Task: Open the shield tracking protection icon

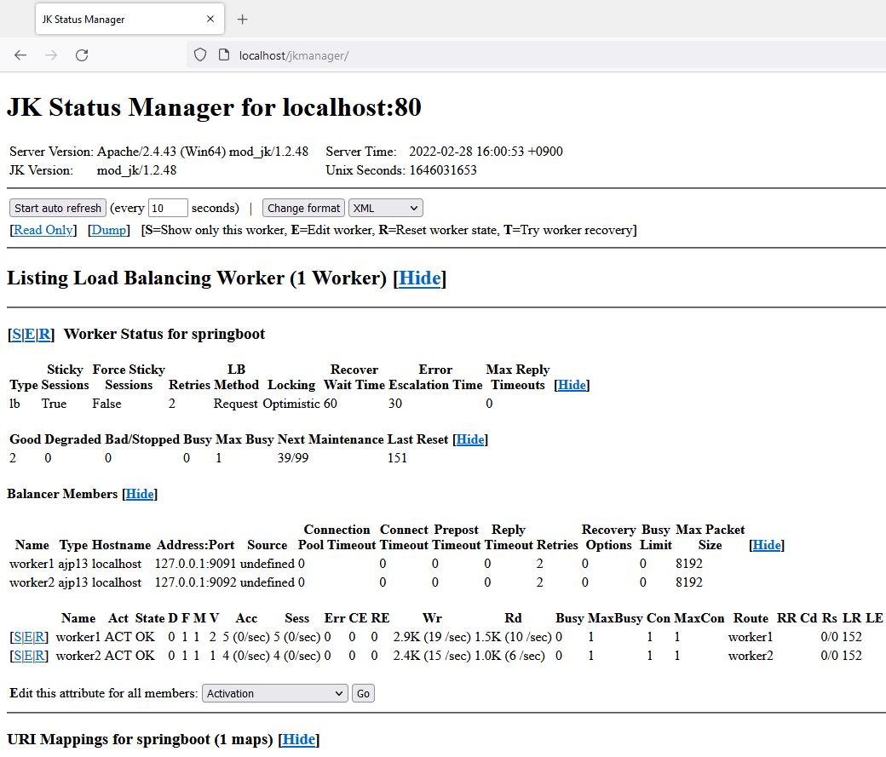Action: coord(200,55)
